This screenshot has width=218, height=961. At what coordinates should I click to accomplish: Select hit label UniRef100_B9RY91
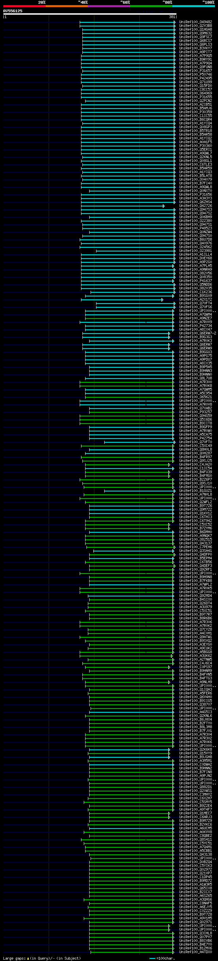[196, 59]
